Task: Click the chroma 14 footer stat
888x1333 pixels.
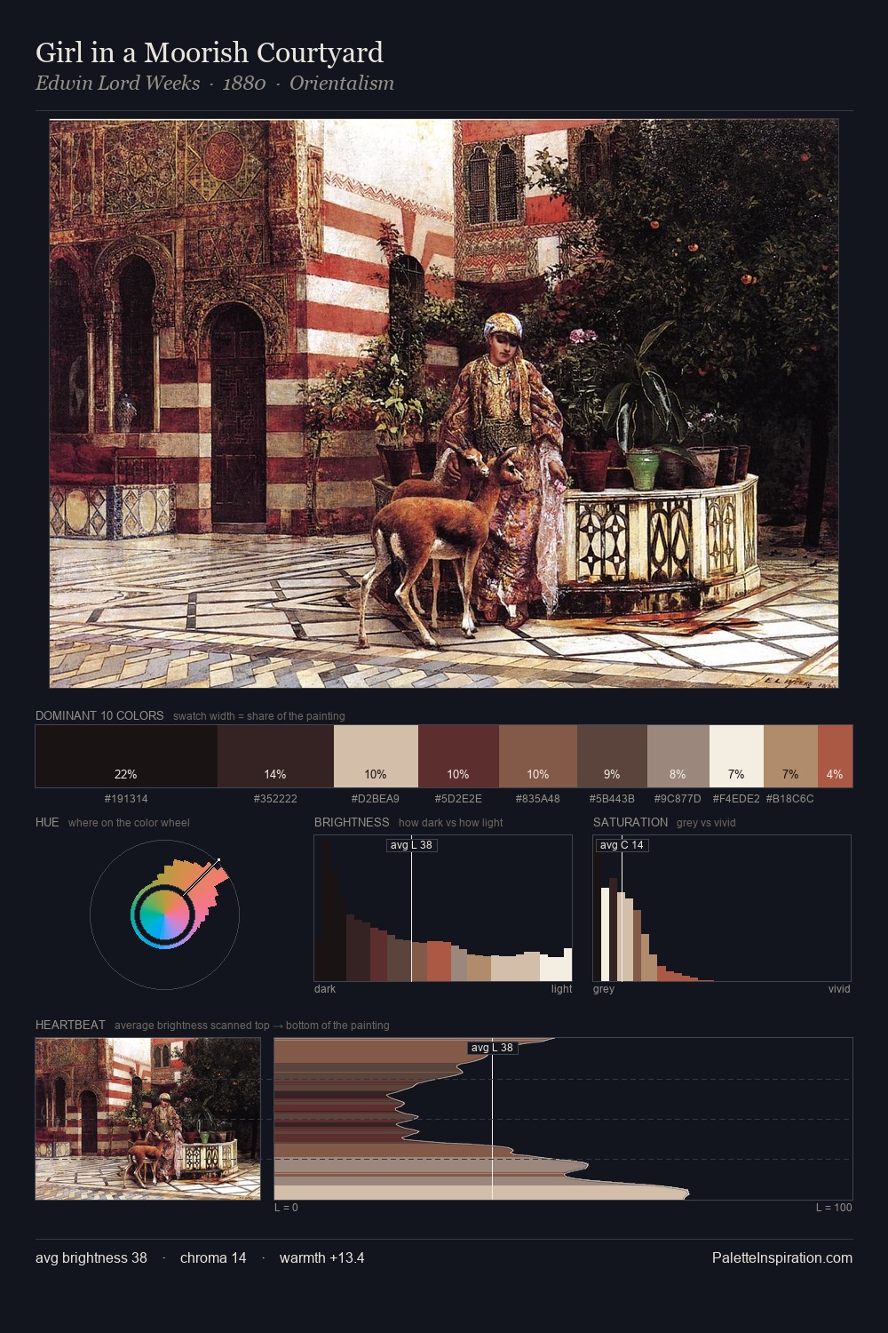Action: (x=213, y=1257)
